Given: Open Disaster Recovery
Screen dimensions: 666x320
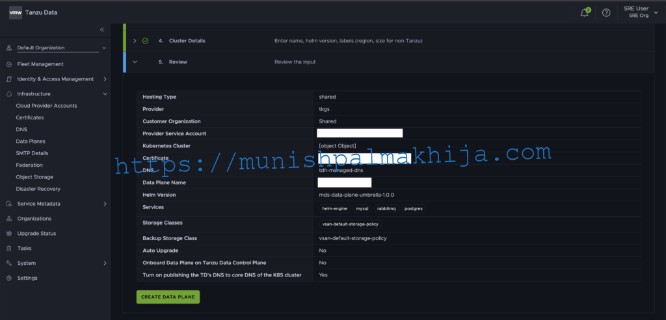Looking at the screenshot, I should (38, 189).
